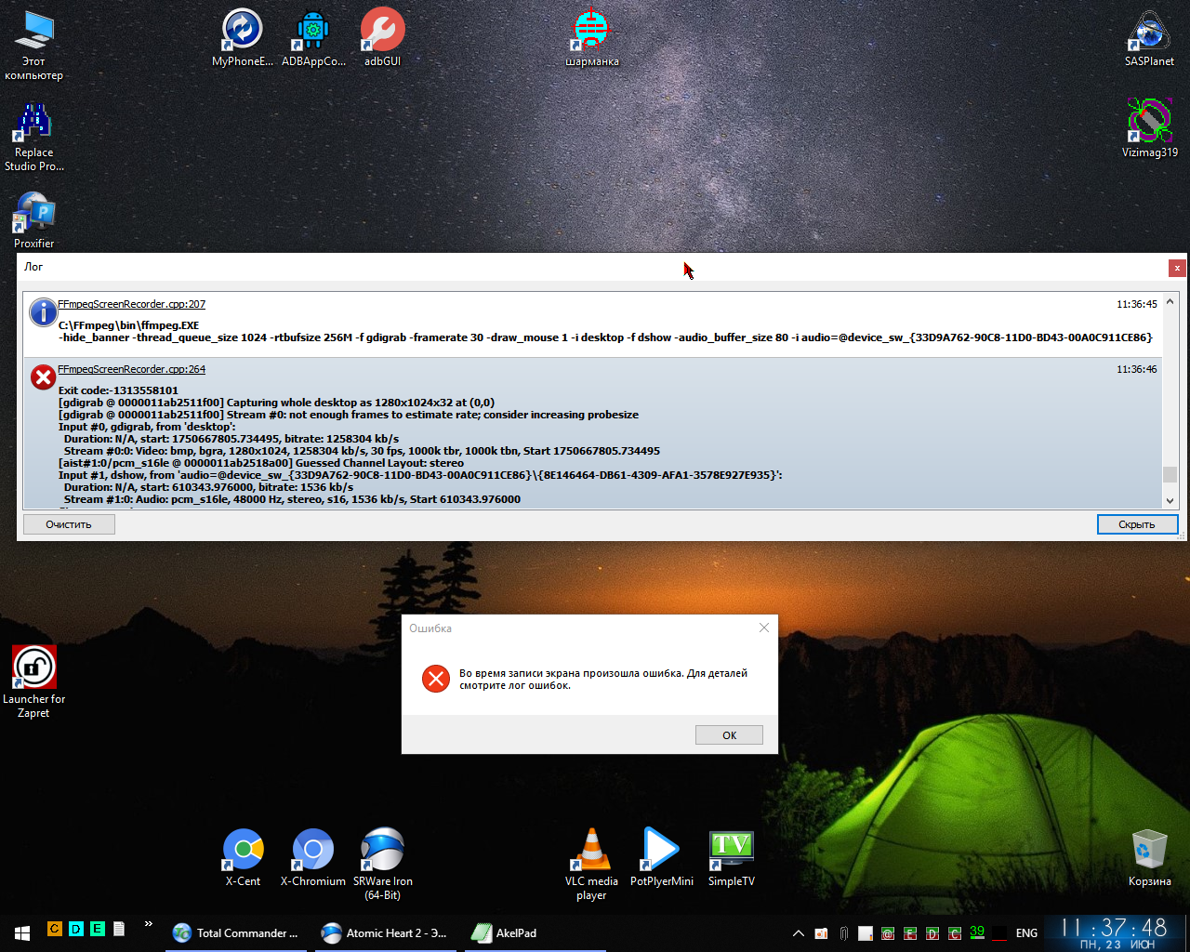The width and height of the screenshot is (1190, 952).
Task: Switch to the Atomic Heart 2 taskbar window
Action: [x=384, y=932]
